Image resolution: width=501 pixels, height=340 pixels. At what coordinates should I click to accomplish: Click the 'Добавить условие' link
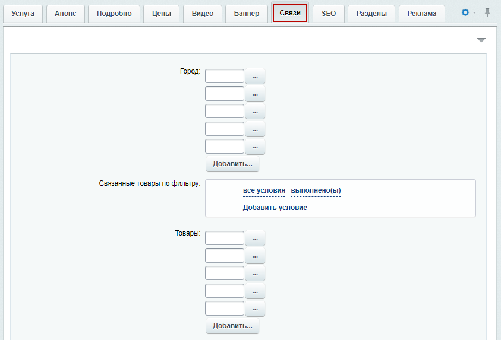point(275,208)
